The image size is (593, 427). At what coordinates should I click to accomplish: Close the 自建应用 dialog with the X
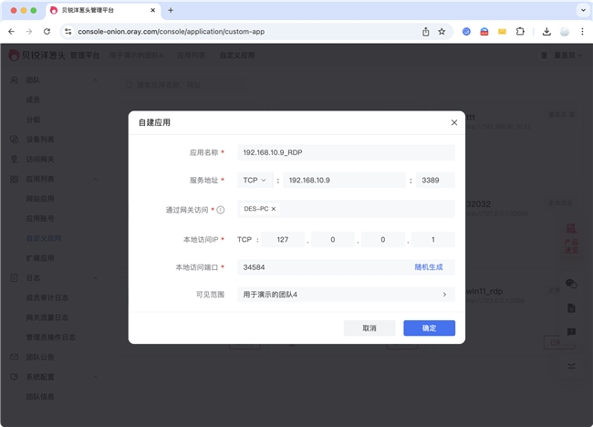[x=454, y=122]
